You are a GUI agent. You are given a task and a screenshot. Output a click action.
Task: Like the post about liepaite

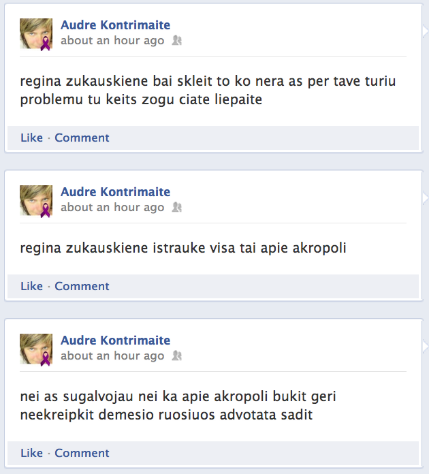(32, 138)
